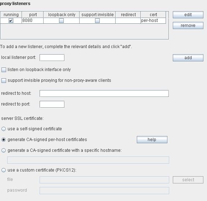Click the cert column header
Viewport: 207px width, 201px height.
[153, 15]
